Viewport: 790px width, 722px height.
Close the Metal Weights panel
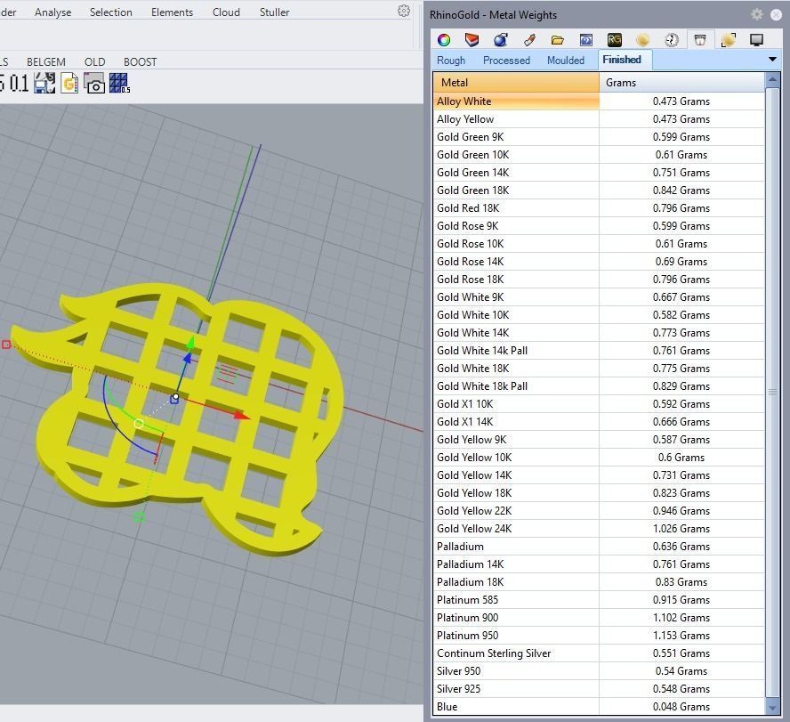tap(777, 14)
